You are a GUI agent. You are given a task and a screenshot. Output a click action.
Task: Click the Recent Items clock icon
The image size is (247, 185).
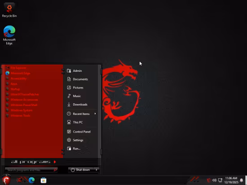[x=69, y=114]
